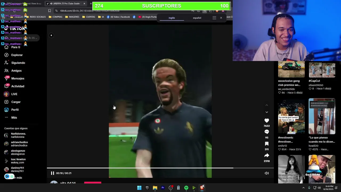Open Jingle Punks YouTube bookmark

tap(148, 17)
